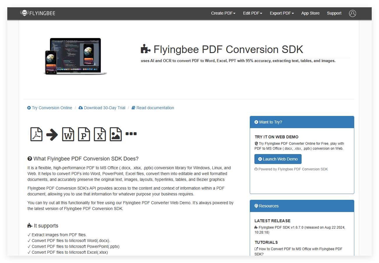This screenshot has height=263, width=379.
Task: Click the three-dots more formats icon
Action: 131,134
